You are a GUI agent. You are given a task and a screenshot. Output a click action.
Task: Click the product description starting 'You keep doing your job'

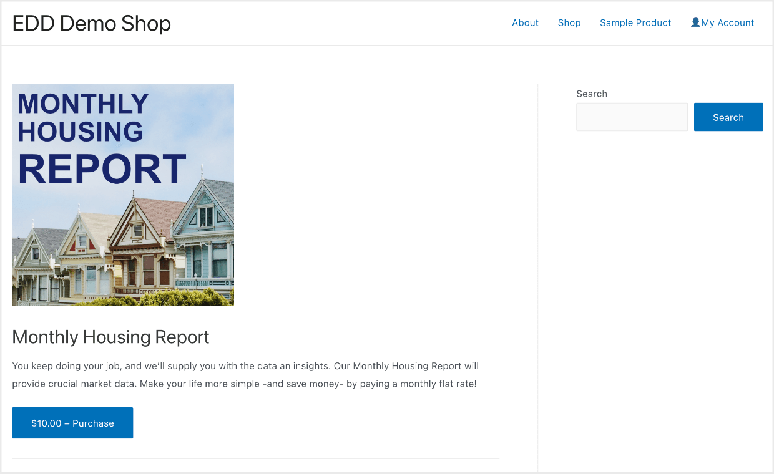click(245, 375)
